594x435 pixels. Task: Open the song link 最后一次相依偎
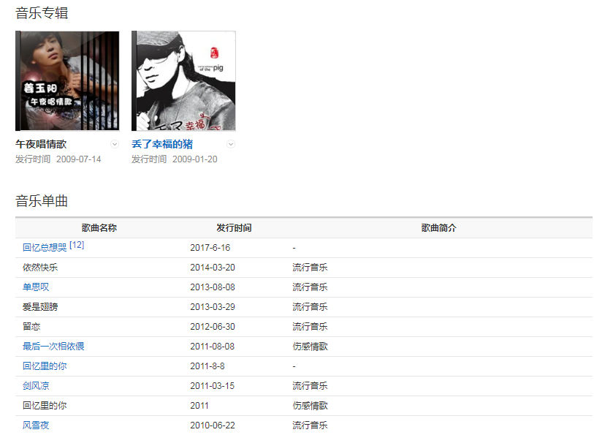pyautogui.click(x=53, y=347)
